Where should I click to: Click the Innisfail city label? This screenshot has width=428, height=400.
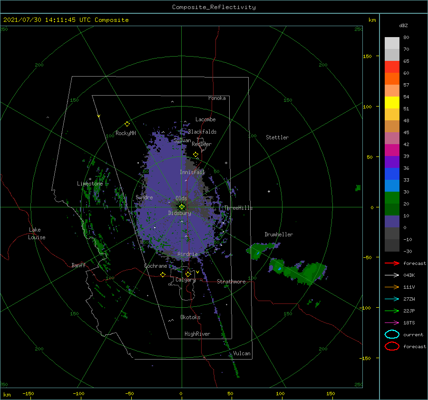point(192,172)
